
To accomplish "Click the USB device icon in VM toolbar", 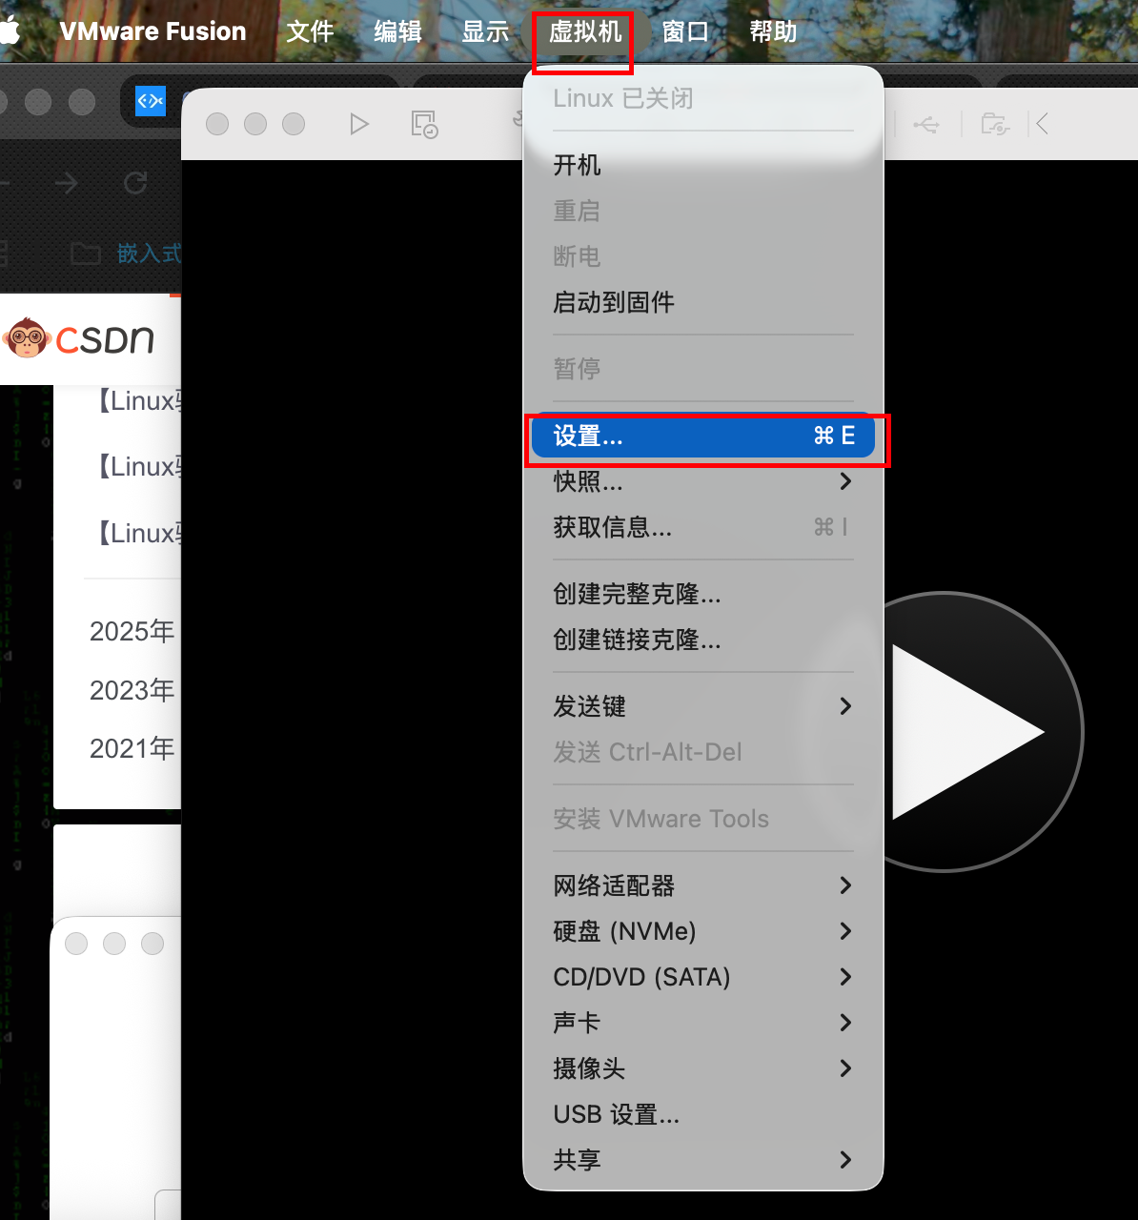I will pos(925,124).
